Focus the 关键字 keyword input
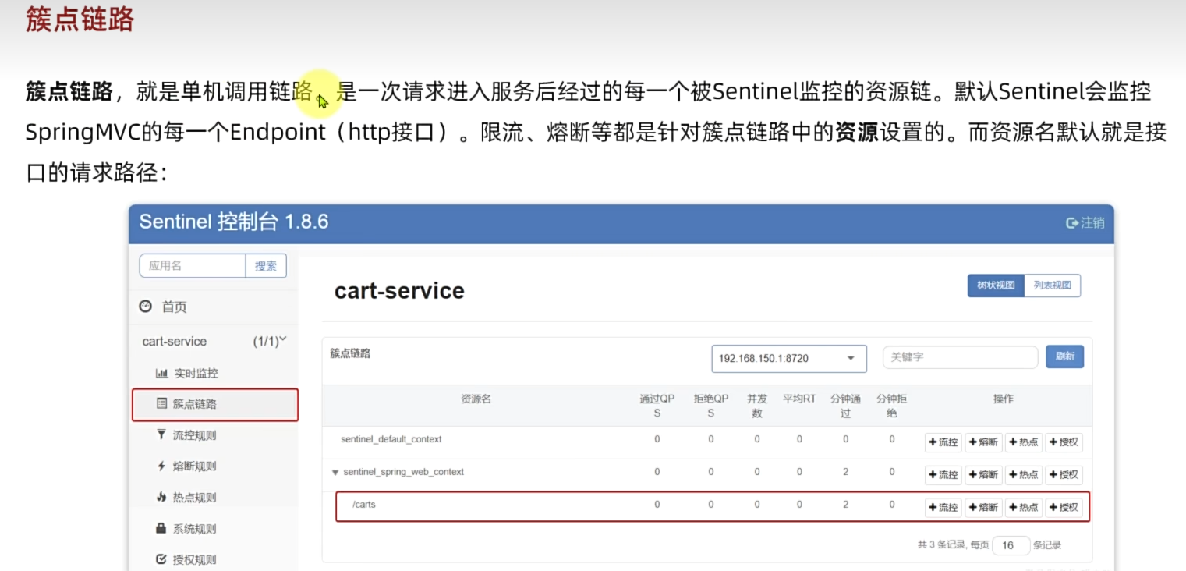The height and width of the screenshot is (571, 1186). tap(960, 357)
